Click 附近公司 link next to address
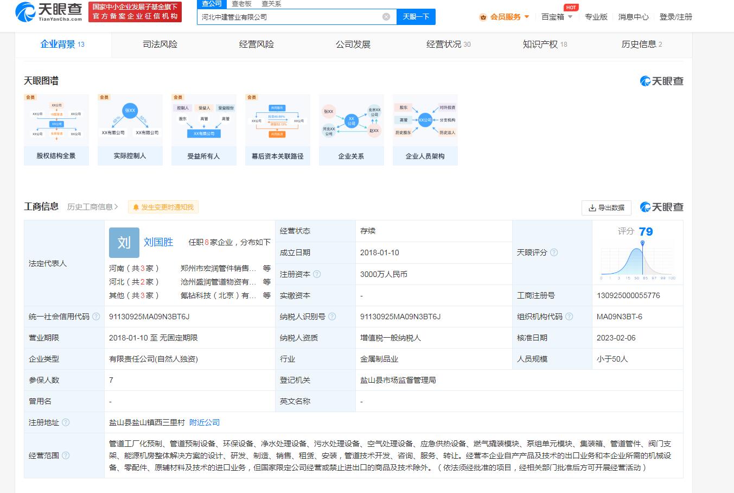The height and width of the screenshot is (493, 734). click(x=205, y=422)
